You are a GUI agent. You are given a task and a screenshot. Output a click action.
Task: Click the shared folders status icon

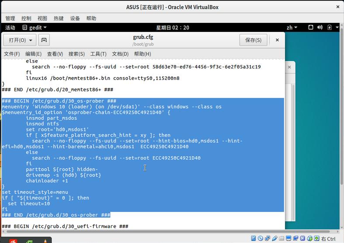(x=281, y=238)
